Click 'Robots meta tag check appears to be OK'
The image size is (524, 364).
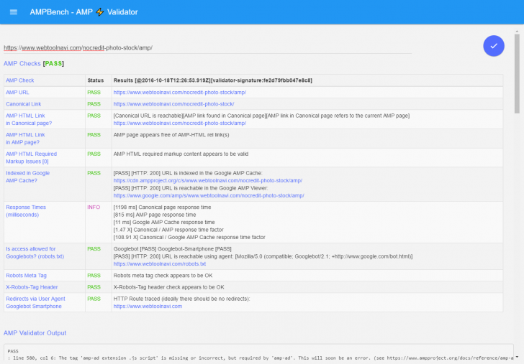[163, 276]
